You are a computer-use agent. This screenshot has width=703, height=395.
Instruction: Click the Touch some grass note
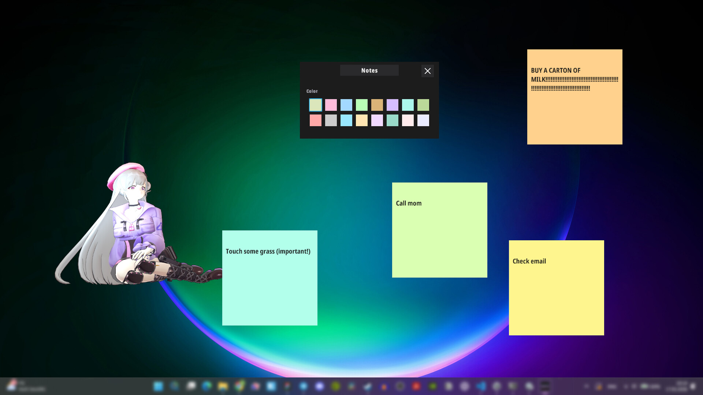(x=269, y=278)
